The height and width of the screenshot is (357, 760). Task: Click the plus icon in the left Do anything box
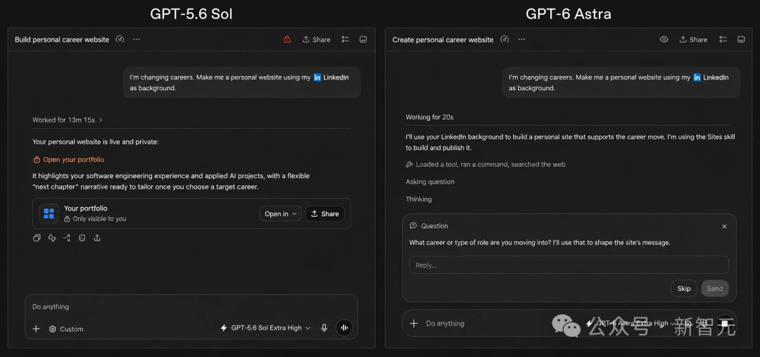[x=36, y=329]
